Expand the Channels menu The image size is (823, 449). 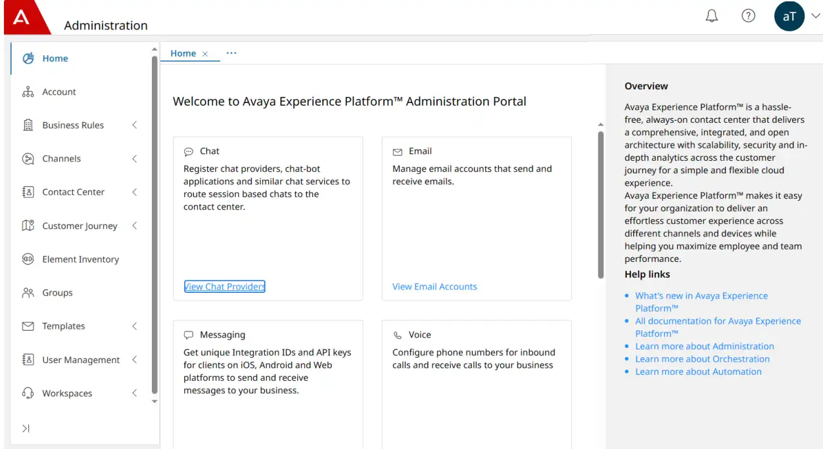pyautogui.click(x=135, y=158)
